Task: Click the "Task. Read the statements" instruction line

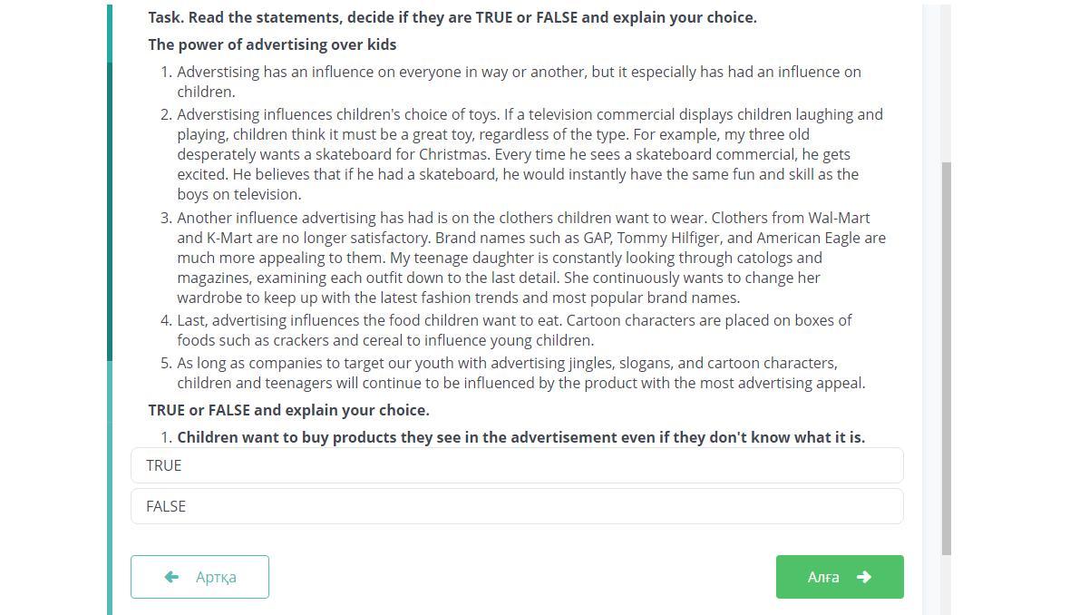Action: tap(452, 17)
